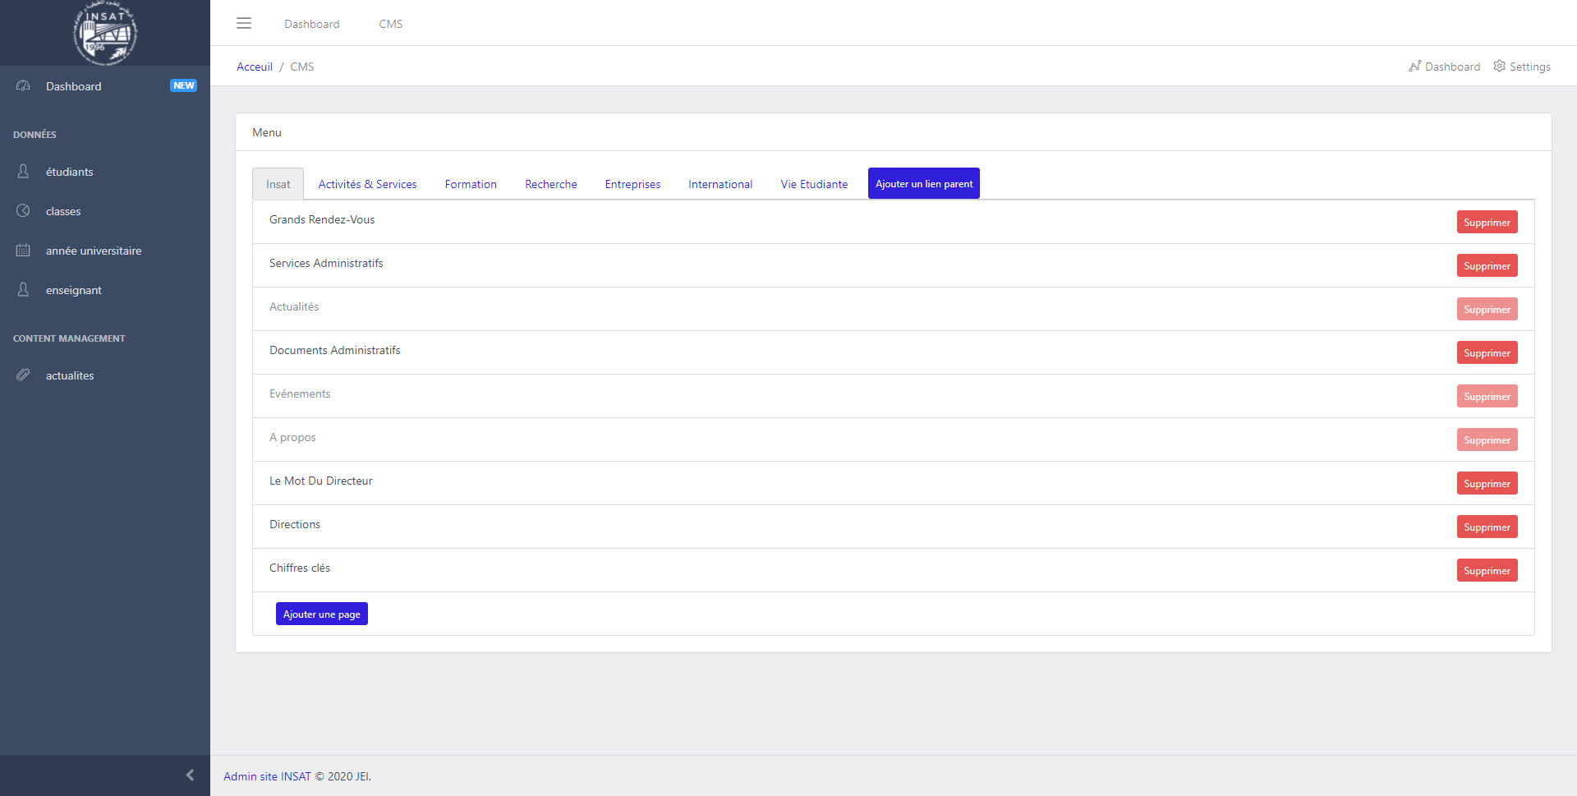This screenshot has width=1577, height=796.
Task: Click the hamburger menu toggle icon
Action: 244,23
